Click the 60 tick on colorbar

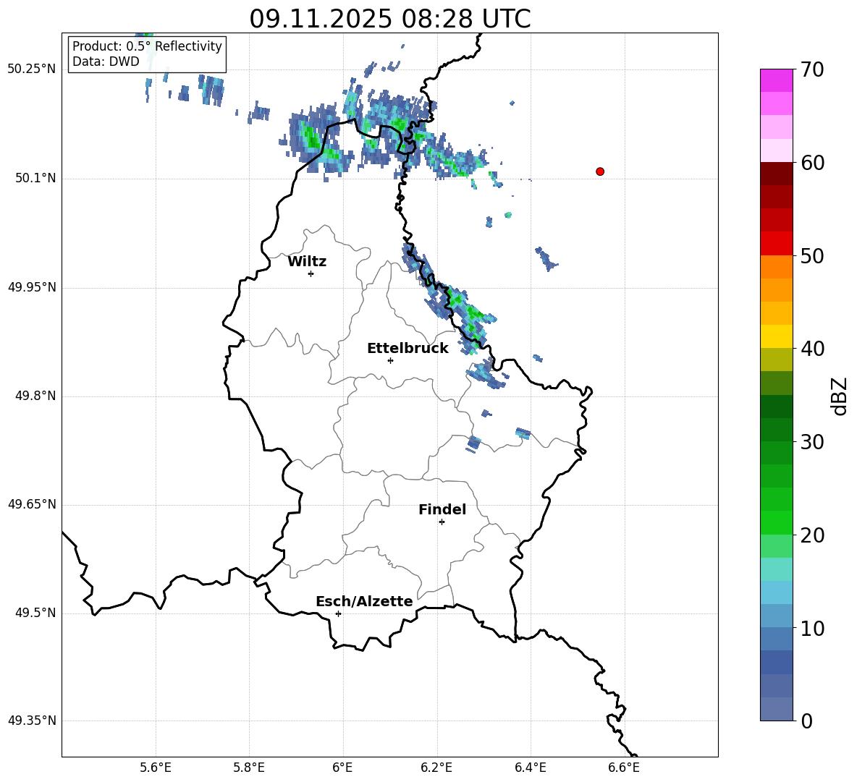(812, 163)
